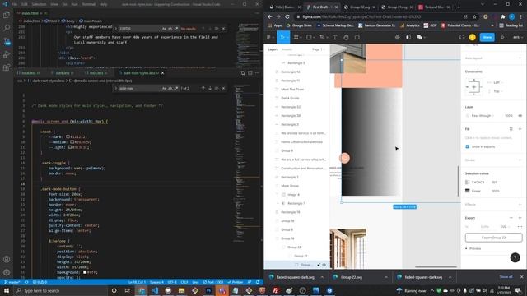Select Figma Text tool

pyautogui.click(x=335, y=37)
